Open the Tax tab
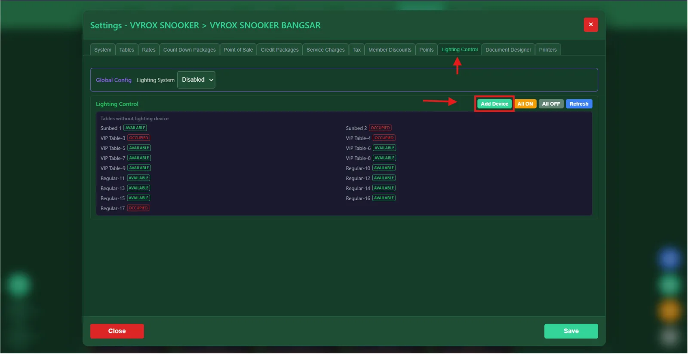The height and width of the screenshot is (354, 688). pos(357,50)
